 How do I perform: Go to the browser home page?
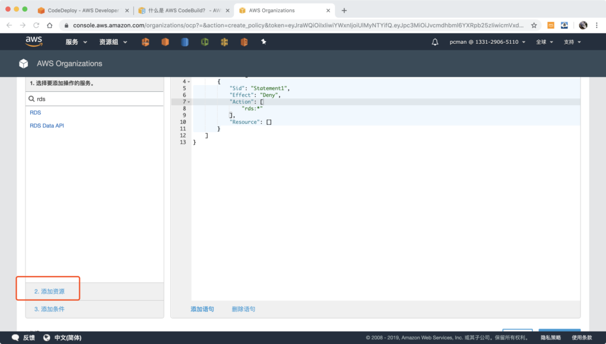[50, 25]
